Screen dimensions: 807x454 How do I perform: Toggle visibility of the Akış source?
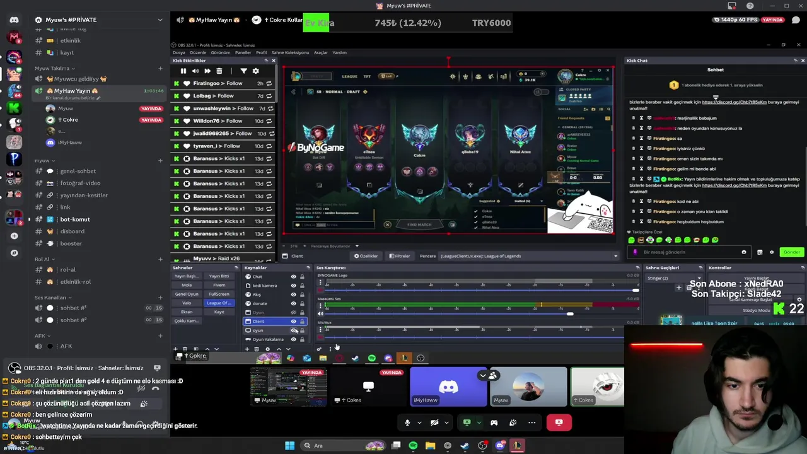[x=293, y=294]
